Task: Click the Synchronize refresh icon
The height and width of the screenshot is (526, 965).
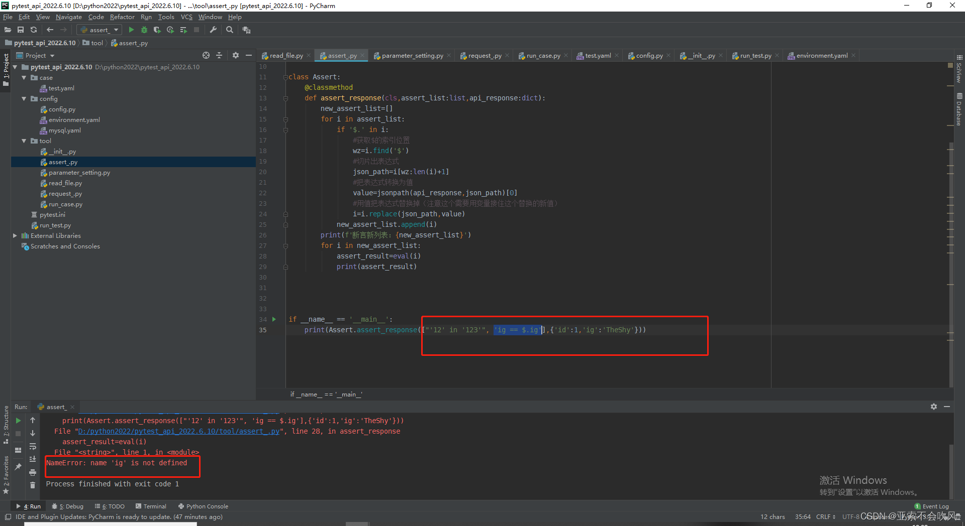Action: click(34, 30)
